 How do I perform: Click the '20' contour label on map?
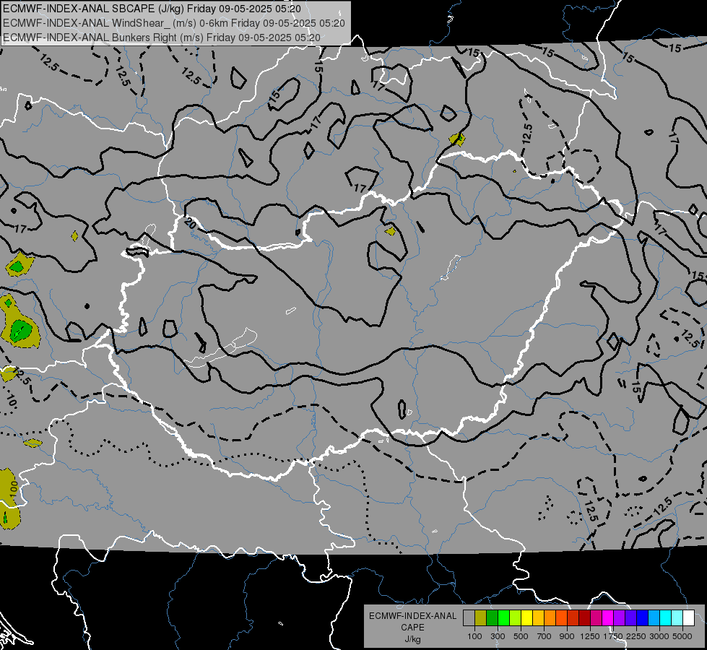[190, 223]
